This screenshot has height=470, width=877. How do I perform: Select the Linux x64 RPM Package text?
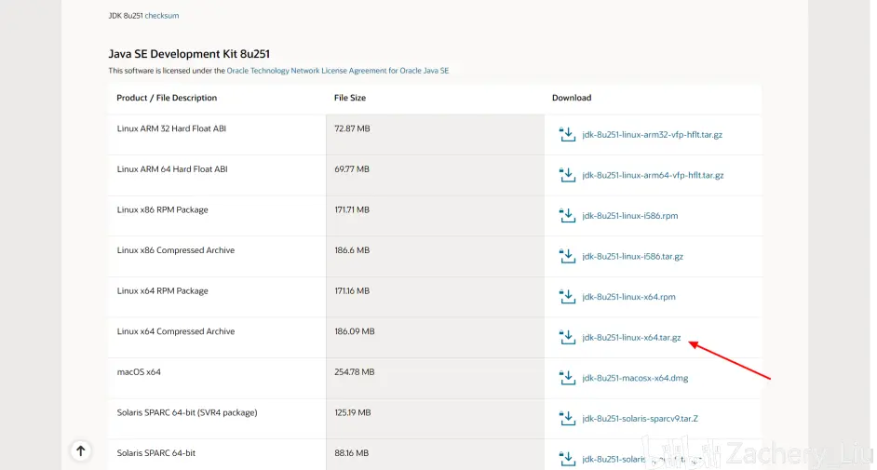[x=162, y=290]
